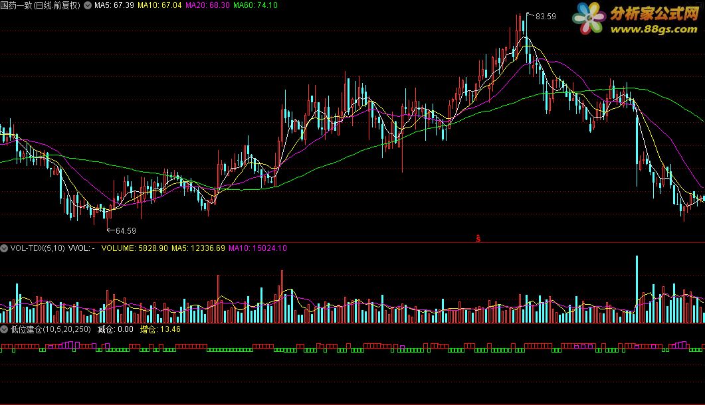Viewport: 705px width, 405px height.
Task: Click the tallest cyan volume bar
Action: (x=637, y=289)
